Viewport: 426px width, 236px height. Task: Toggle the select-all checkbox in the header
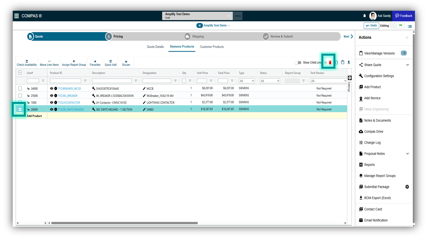pos(20,73)
